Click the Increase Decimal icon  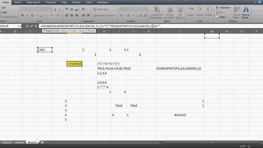pyautogui.click(x=140, y=16)
